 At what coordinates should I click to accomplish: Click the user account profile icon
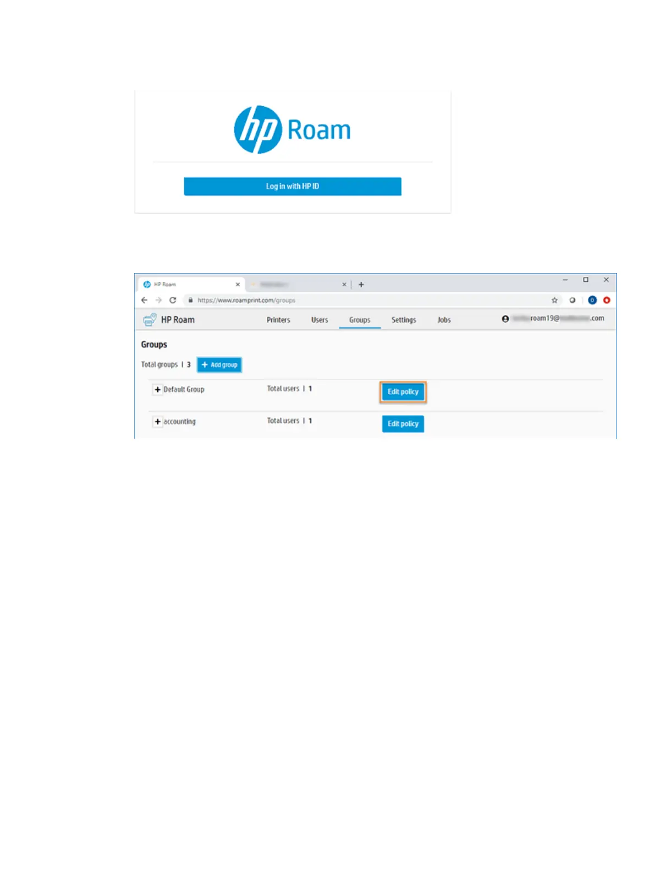(x=505, y=319)
